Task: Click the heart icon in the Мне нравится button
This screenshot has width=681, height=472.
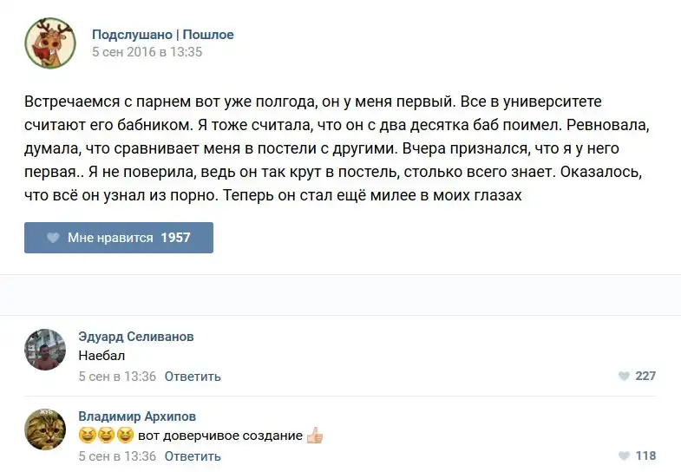Action: pyautogui.click(x=53, y=238)
